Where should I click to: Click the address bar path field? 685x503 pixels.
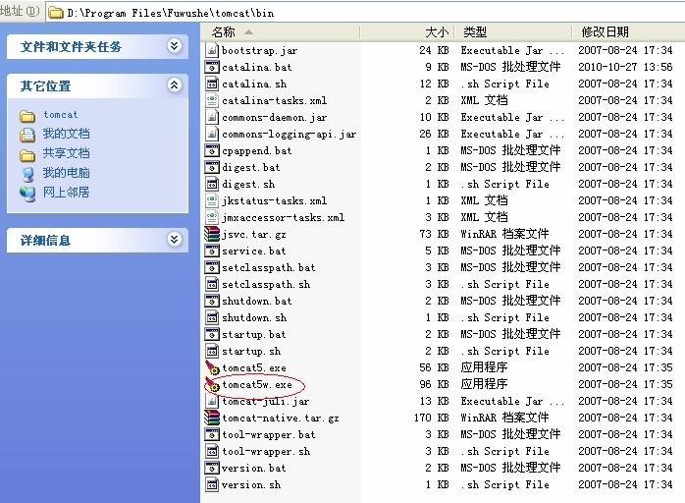[373, 12]
